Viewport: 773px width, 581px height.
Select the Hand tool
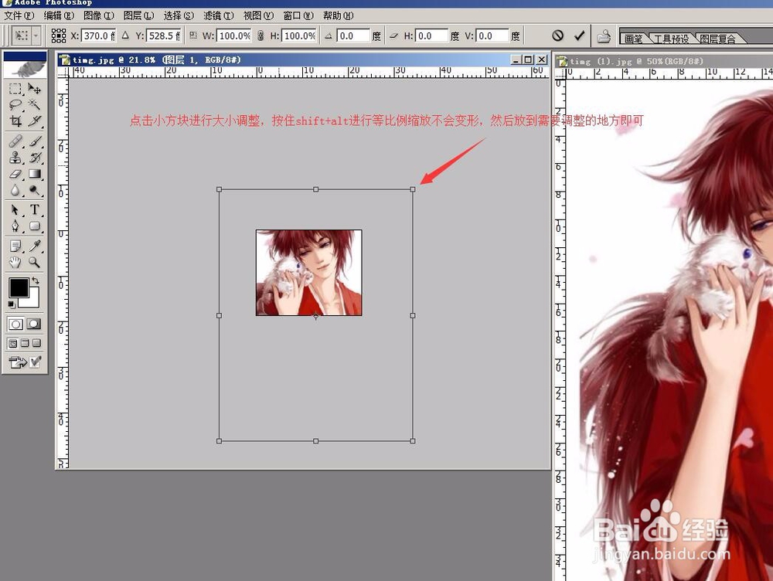[x=15, y=262]
